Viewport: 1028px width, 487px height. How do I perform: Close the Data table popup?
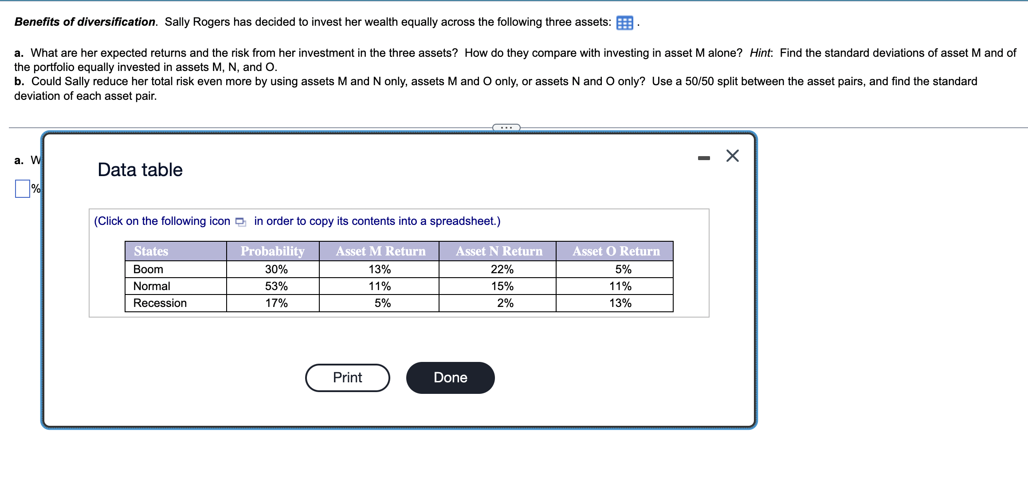(x=732, y=155)
